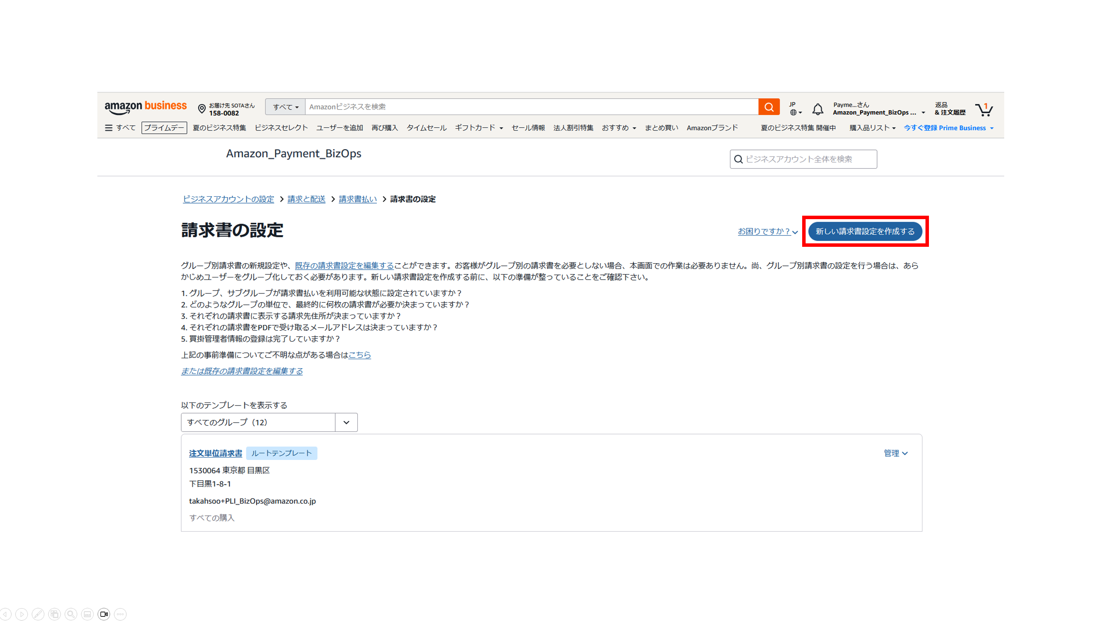Open the すべてのグループ (12) template dropdown
1102x622 pixels.
coord(269,422)
